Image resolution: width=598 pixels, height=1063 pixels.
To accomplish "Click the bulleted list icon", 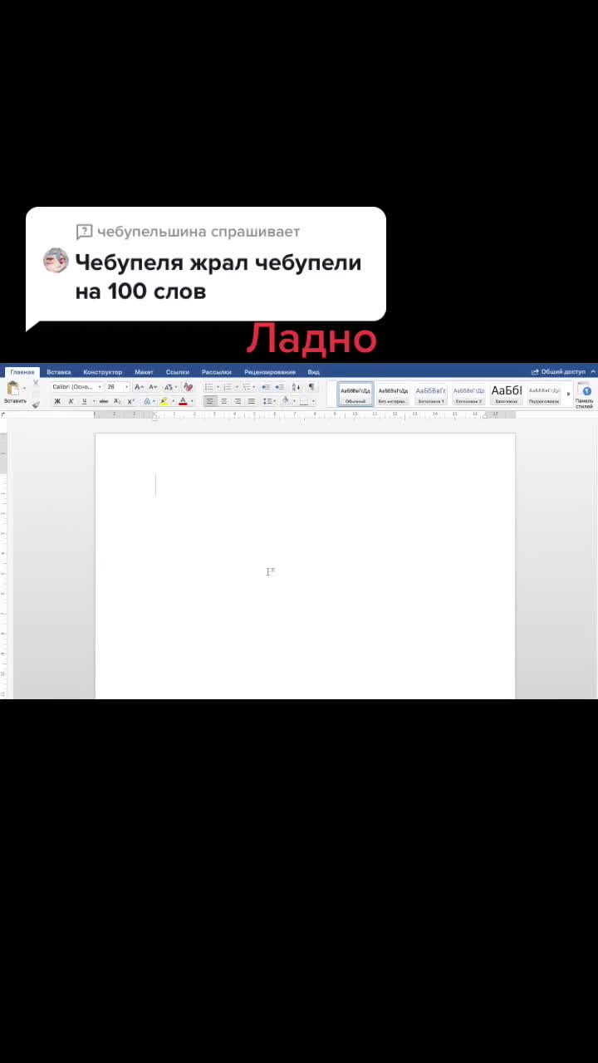I will (x=211, y=387).
